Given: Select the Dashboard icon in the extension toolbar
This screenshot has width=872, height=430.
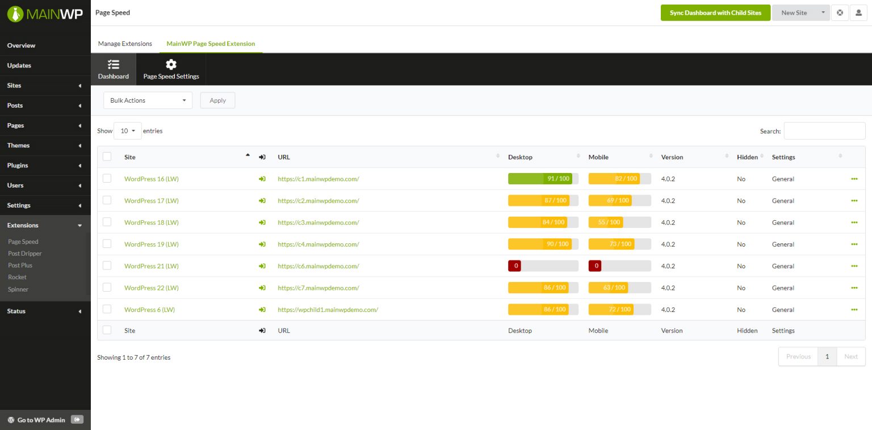Looking at the screenshot, I should 113,69.
